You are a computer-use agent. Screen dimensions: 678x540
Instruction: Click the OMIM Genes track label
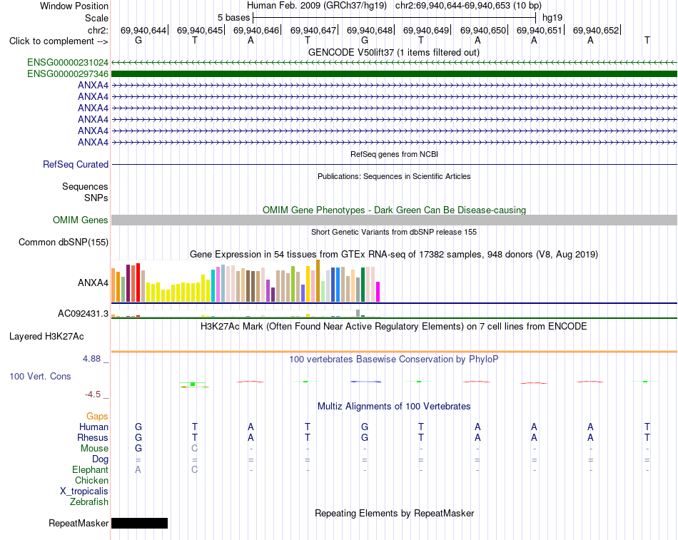(x=80, y=220)
